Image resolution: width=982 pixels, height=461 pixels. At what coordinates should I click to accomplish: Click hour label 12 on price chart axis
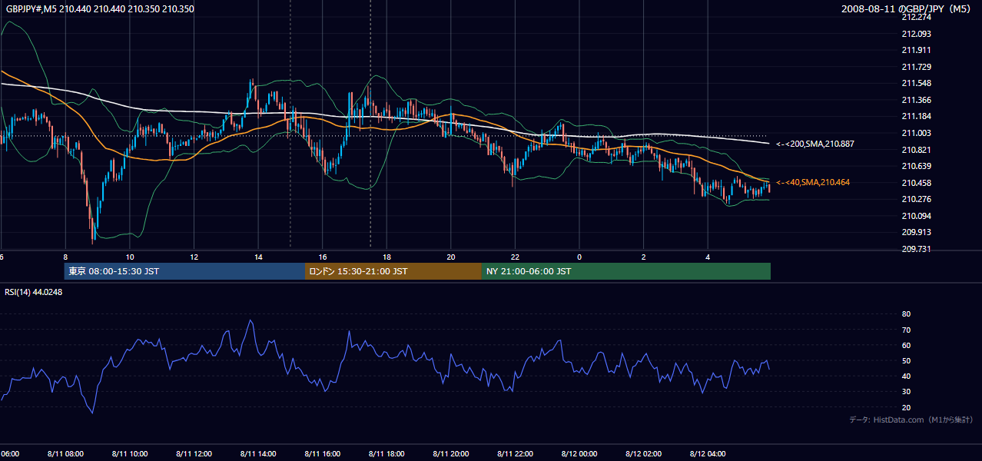[x=194, y=257]
